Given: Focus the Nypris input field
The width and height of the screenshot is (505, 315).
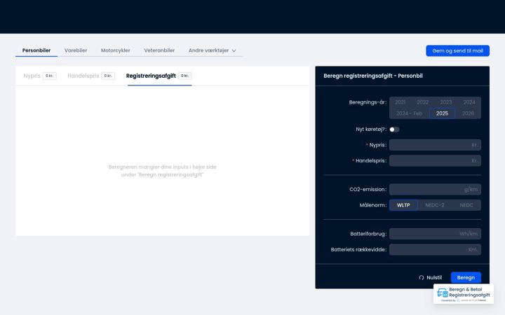Looking at the screenshot, I should [435, 145].
